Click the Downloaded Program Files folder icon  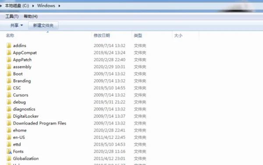pyautogui.click(x=9, y=123)
